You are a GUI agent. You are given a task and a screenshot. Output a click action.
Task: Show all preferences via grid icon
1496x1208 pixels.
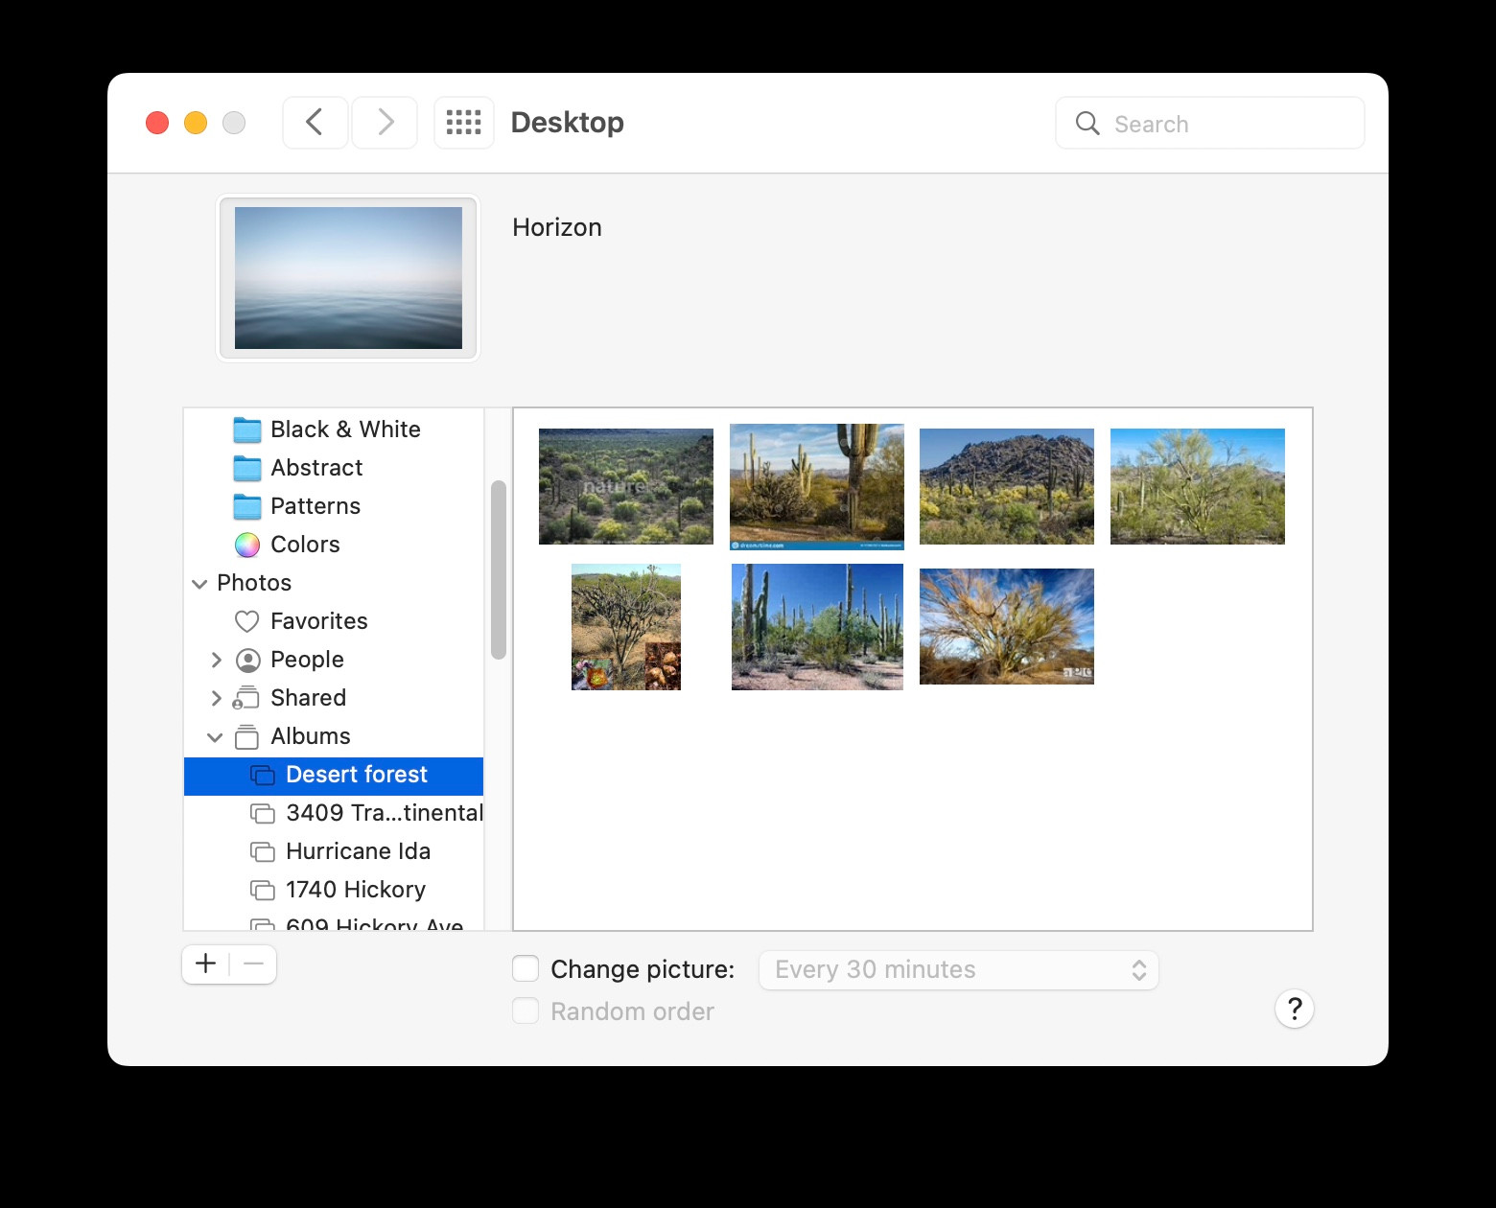464,123
